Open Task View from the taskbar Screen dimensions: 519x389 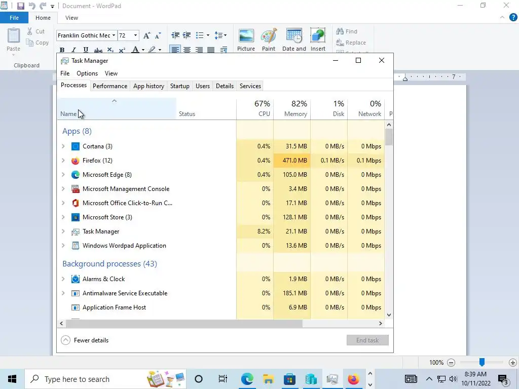(223, 379)
